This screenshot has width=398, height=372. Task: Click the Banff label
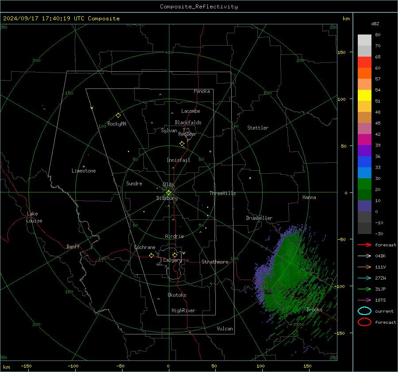(x=73, y=246)
